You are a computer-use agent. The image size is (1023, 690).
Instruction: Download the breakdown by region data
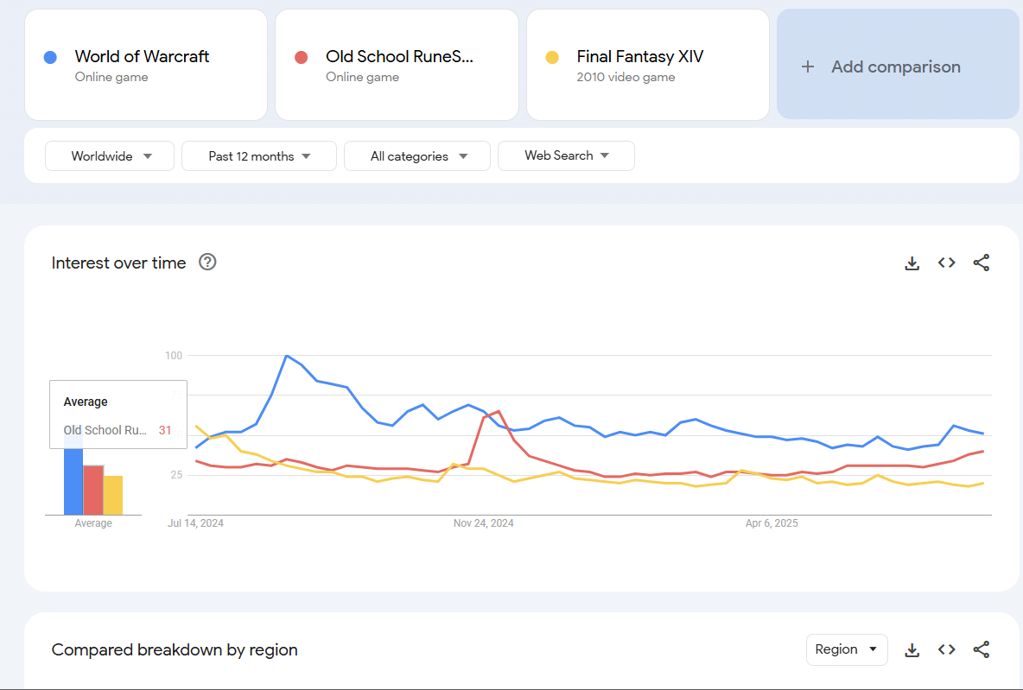(912, 649)
